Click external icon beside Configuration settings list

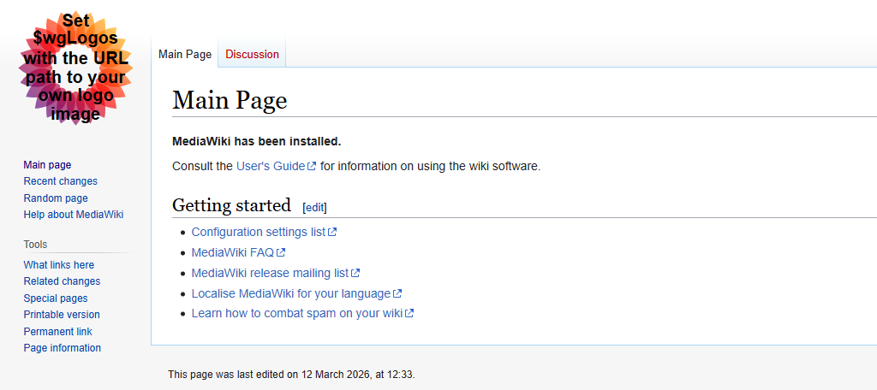tap(332, 232)
